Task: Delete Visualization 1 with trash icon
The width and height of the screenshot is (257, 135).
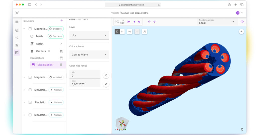Action: click(x=61, y=65)
